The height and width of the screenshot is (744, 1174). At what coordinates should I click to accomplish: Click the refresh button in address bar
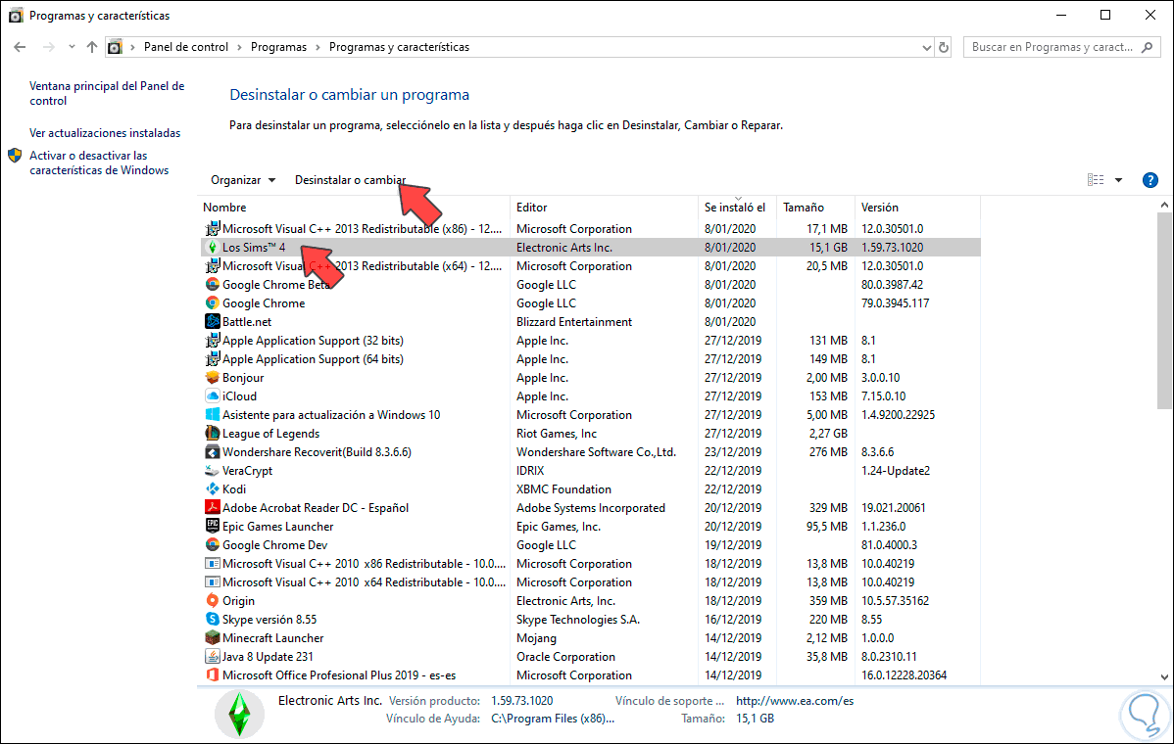[944, 47]
